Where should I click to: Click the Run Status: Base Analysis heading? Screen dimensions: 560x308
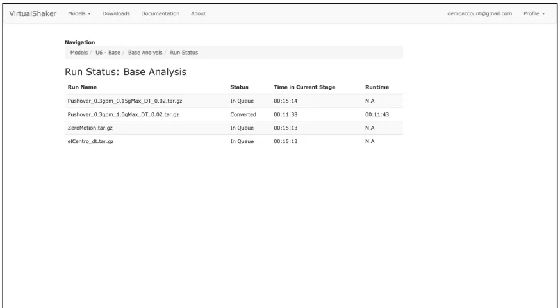pos(126,72)
